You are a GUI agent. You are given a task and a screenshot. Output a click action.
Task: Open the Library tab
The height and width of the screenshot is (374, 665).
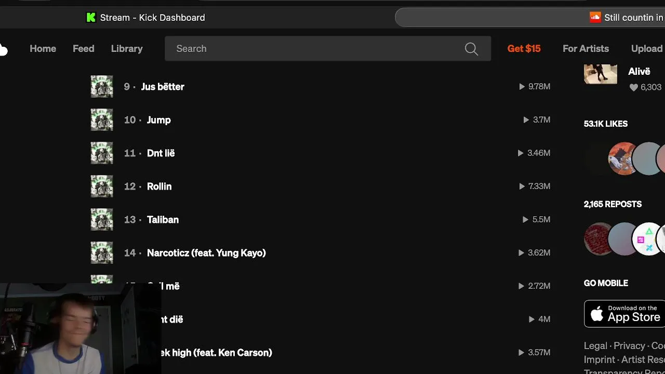[127, 49]
